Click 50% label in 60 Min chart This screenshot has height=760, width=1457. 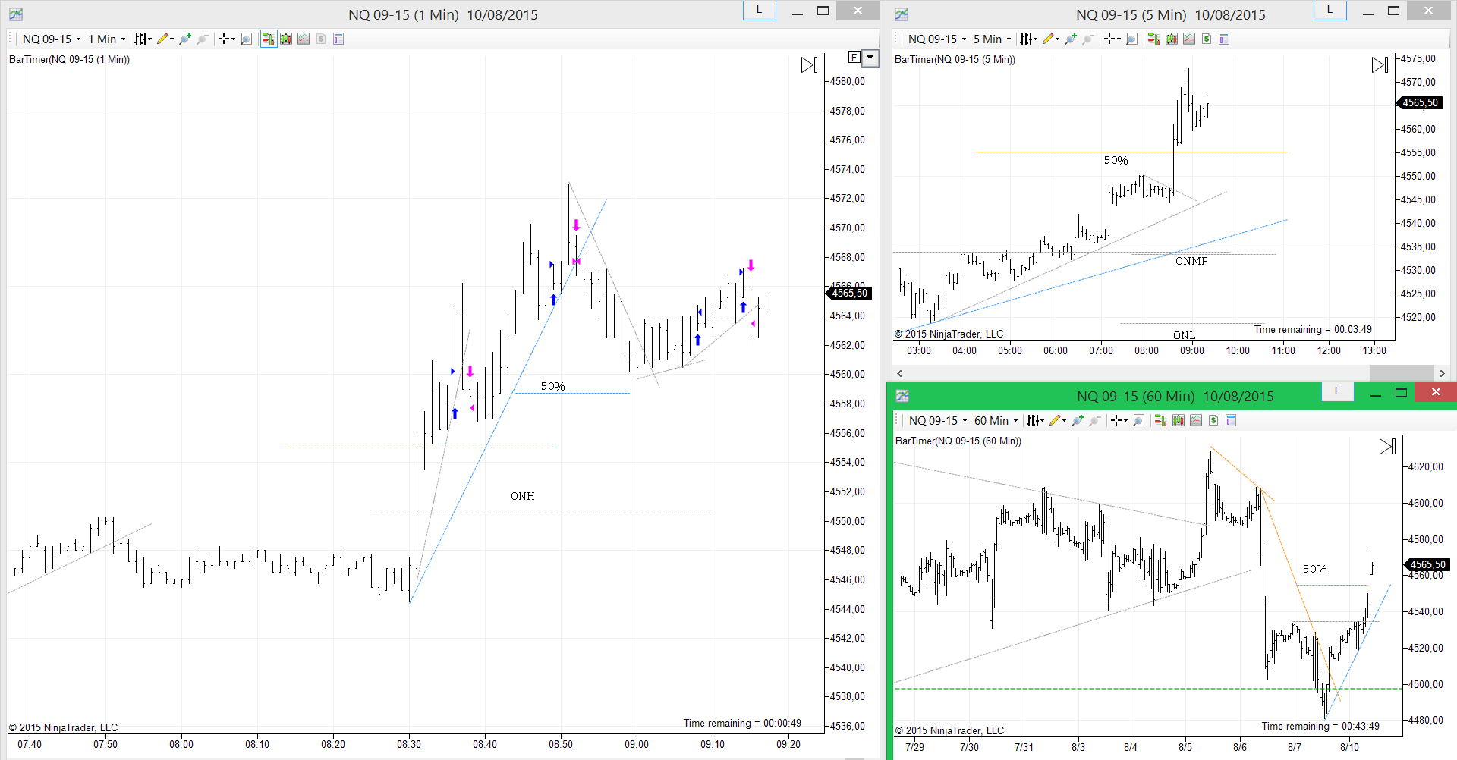1314,569
